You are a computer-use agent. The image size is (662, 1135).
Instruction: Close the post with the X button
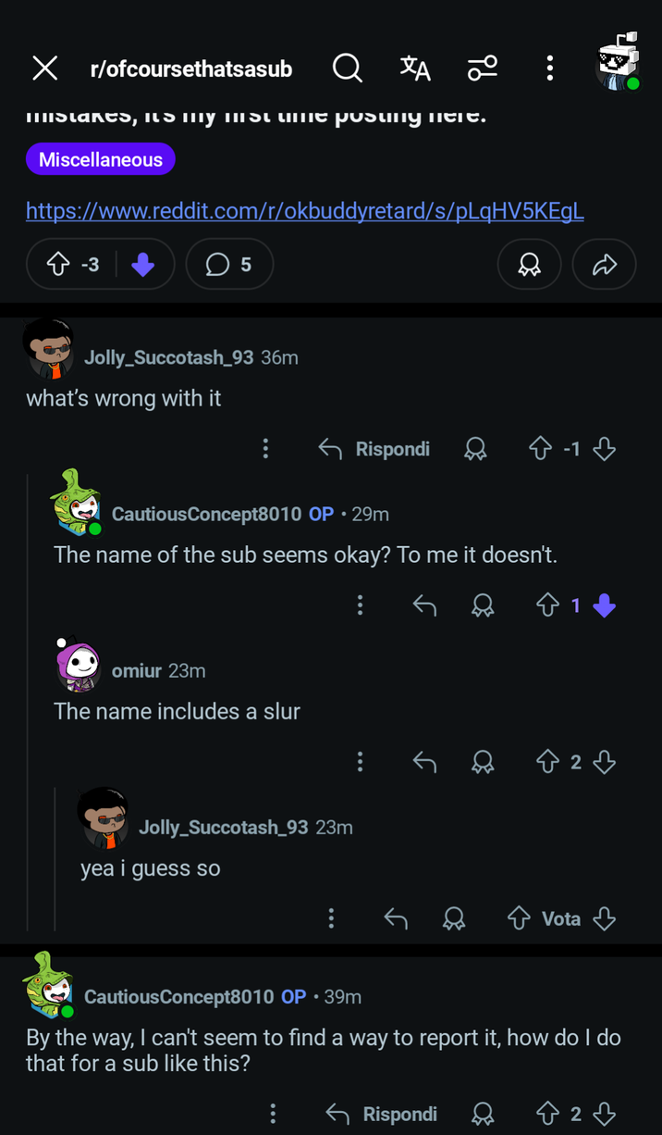coord(44,68)
